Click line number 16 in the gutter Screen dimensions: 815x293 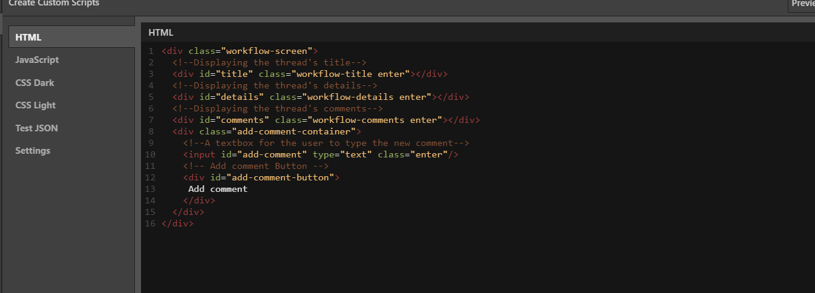[x=150, y=223]
